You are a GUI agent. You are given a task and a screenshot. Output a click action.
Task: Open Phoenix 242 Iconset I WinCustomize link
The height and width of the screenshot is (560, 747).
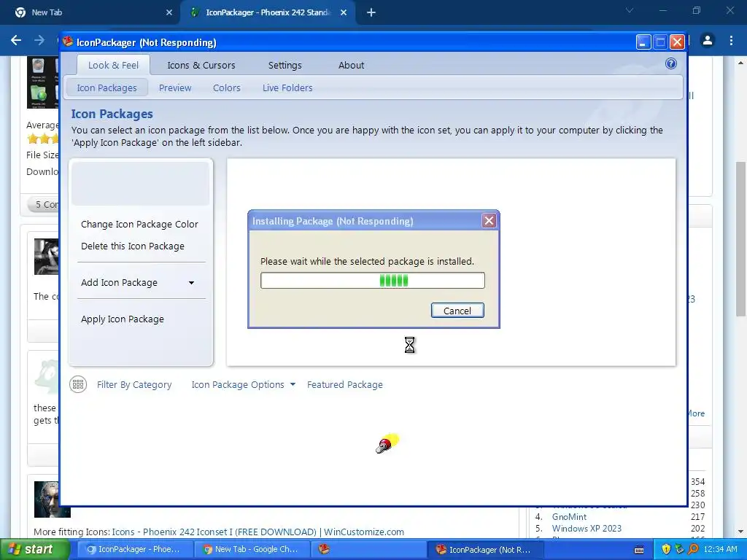(x=258, y=532)
